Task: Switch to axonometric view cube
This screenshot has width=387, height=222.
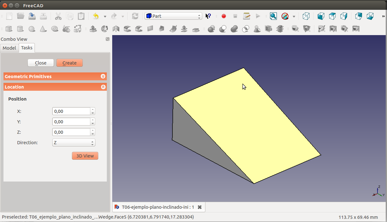Action: pyautogui.click(x=306, y=16)
